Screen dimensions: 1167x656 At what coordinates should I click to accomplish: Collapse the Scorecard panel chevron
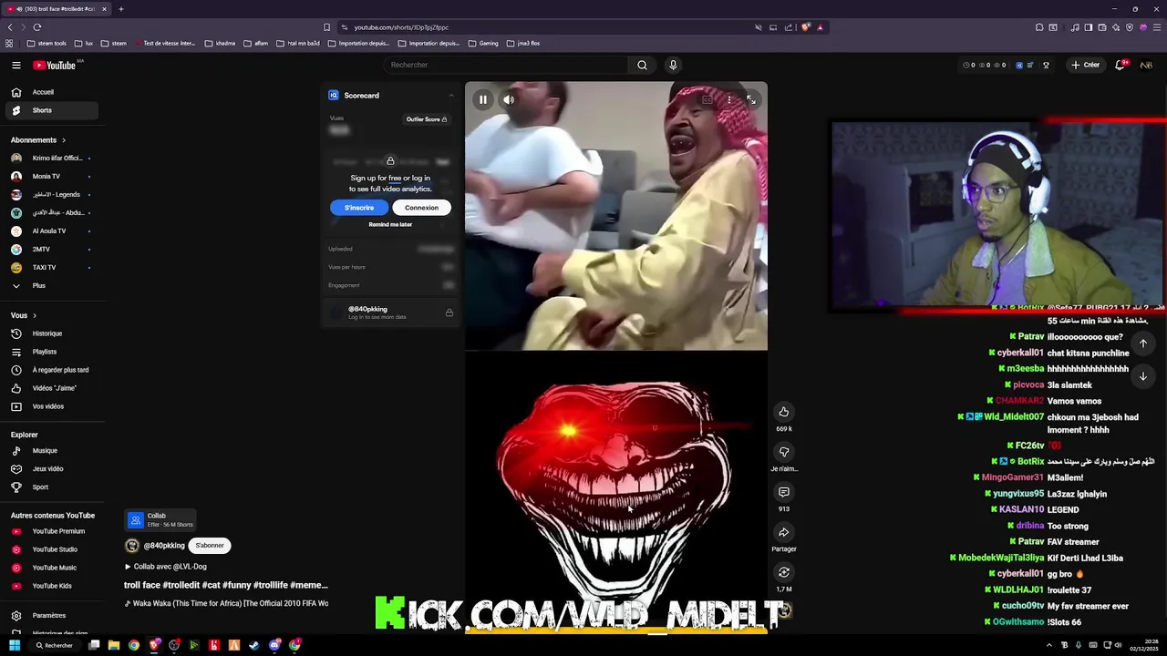coord(450,95)
